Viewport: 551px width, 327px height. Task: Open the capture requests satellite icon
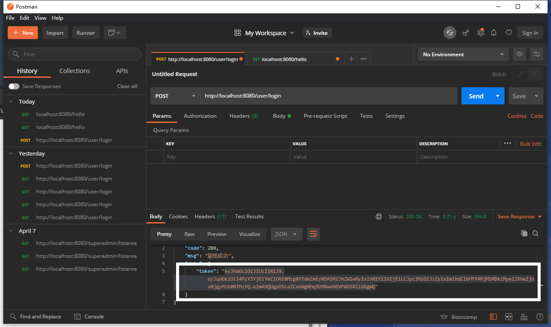pos(466,33)
